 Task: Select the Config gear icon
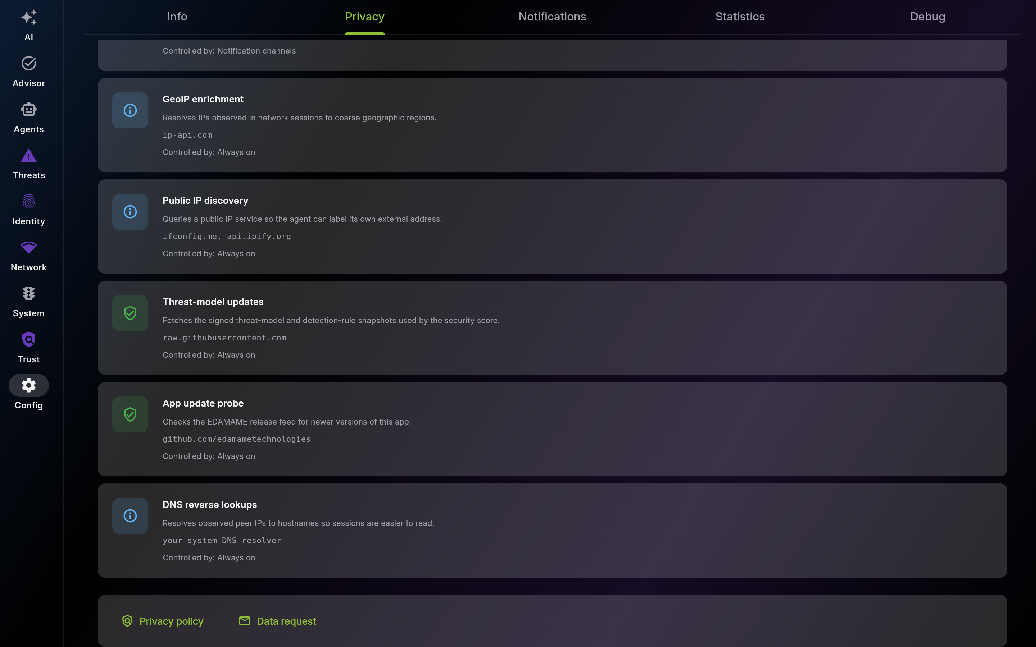[x=29, y=385]
